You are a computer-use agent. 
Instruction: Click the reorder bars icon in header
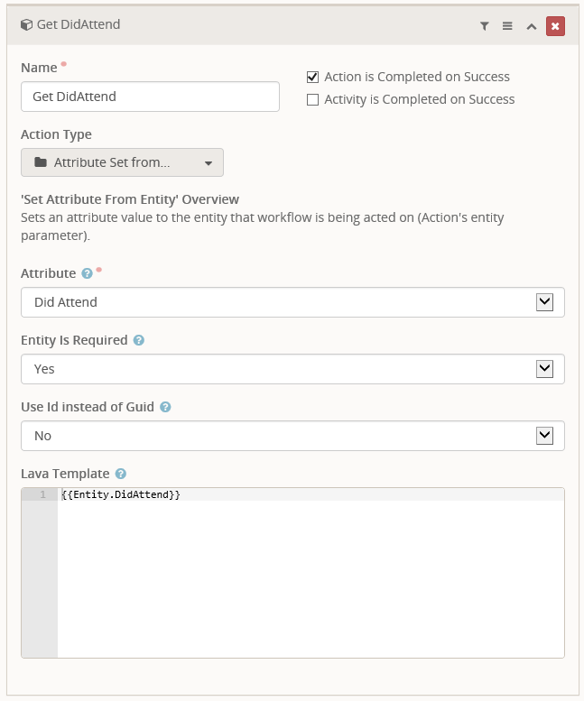click(507, 26)
